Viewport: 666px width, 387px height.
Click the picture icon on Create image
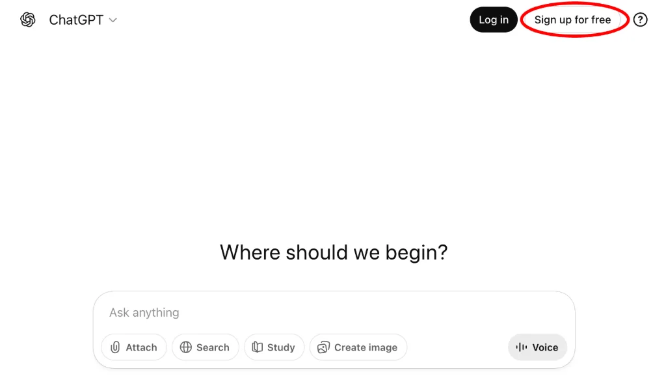(x=323, y=347)
